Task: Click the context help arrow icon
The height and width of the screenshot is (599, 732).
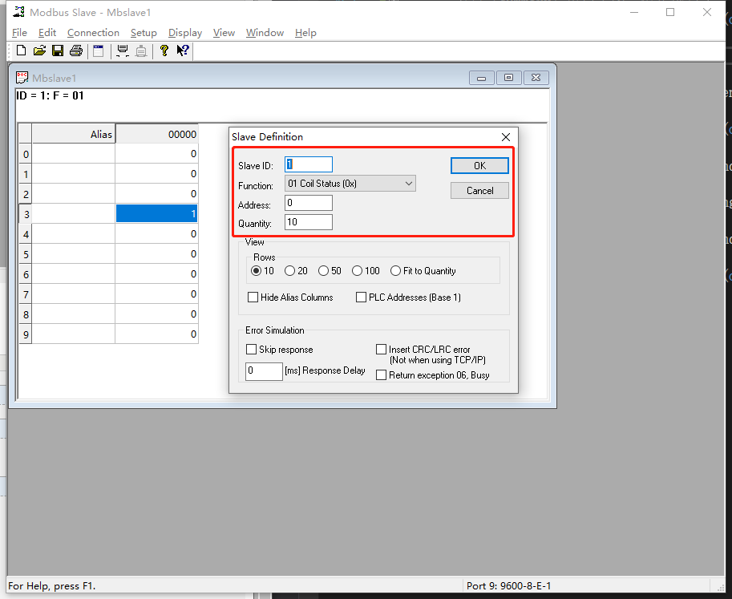Action: point(183,51)
